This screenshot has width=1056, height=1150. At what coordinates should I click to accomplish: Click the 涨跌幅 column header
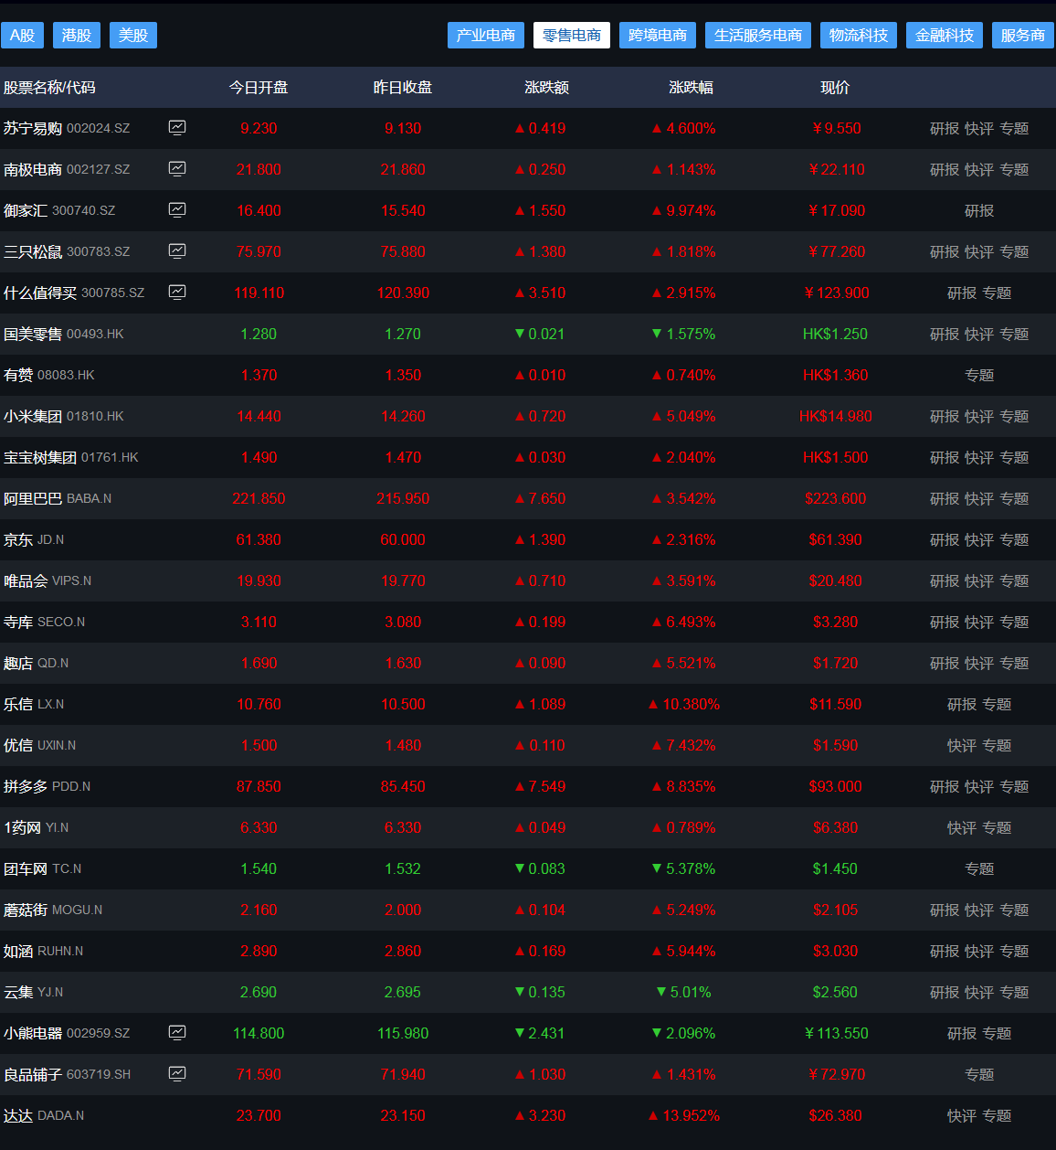click(x=692, y=88)
